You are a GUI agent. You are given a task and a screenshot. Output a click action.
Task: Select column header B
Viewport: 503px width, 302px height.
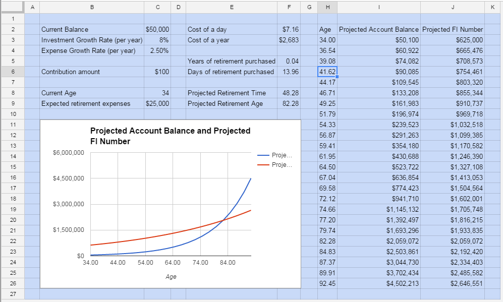(x=92, y=7)
